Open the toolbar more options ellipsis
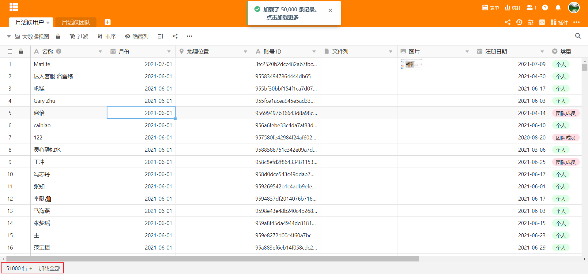The height and width of the screenshot is (274, 588). coord(190,36)
